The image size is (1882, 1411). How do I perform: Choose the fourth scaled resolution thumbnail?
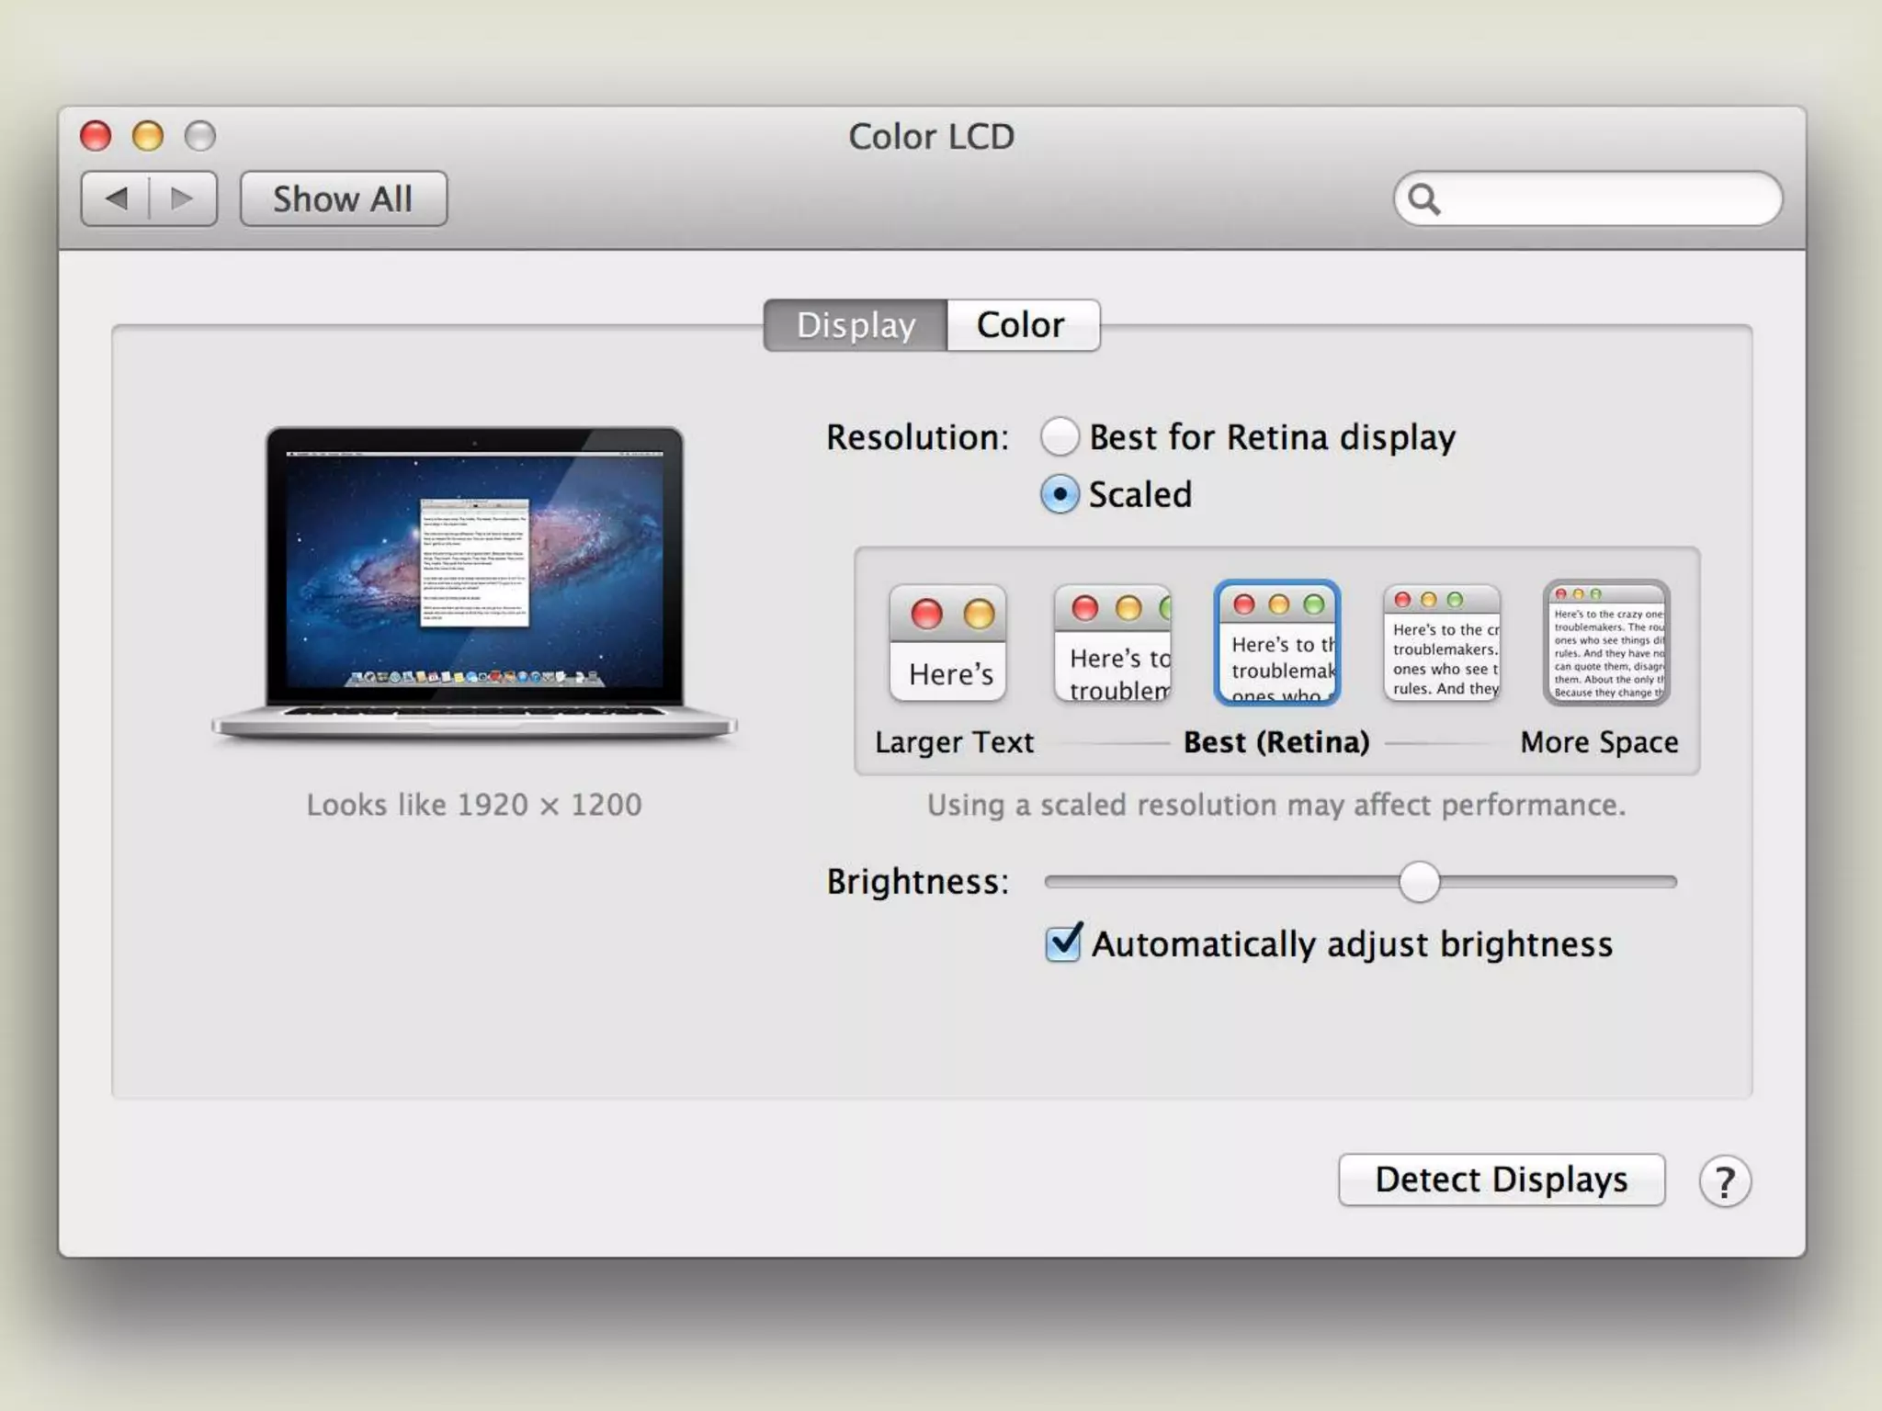tap(1441, 643)
